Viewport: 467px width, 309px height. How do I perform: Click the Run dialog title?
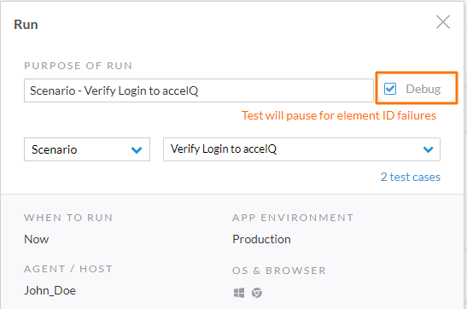point(26,25)
